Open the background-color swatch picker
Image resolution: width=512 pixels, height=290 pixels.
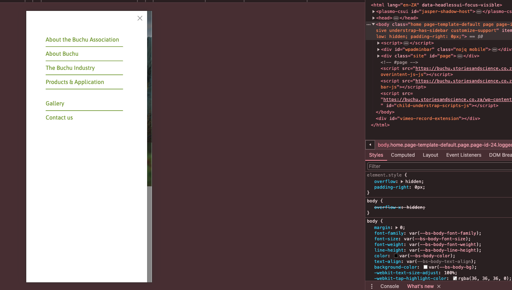point(426,267)
